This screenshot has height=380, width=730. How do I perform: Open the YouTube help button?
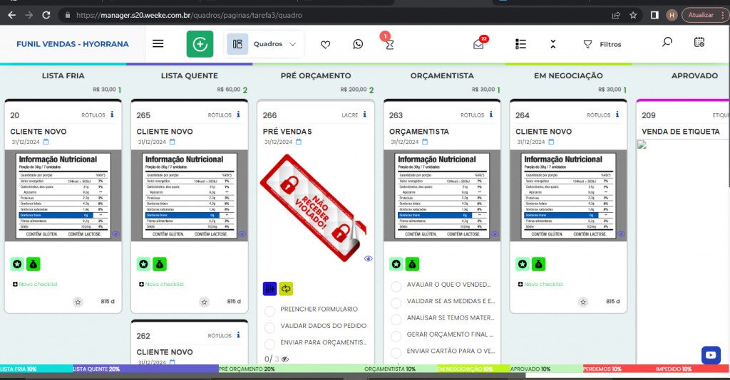coord(710,355)
